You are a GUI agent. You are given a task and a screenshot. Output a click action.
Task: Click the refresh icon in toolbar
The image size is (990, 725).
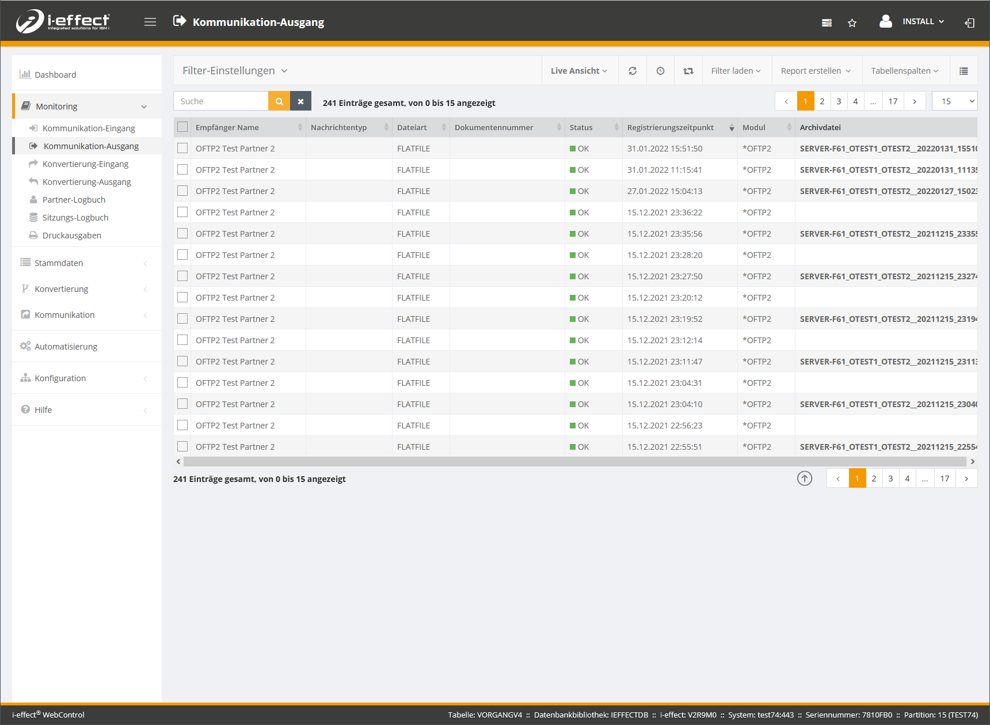pos(633,71)
